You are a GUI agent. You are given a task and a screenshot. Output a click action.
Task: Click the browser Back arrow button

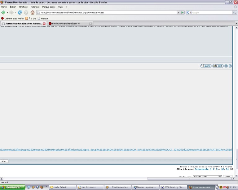coord(3,12)
